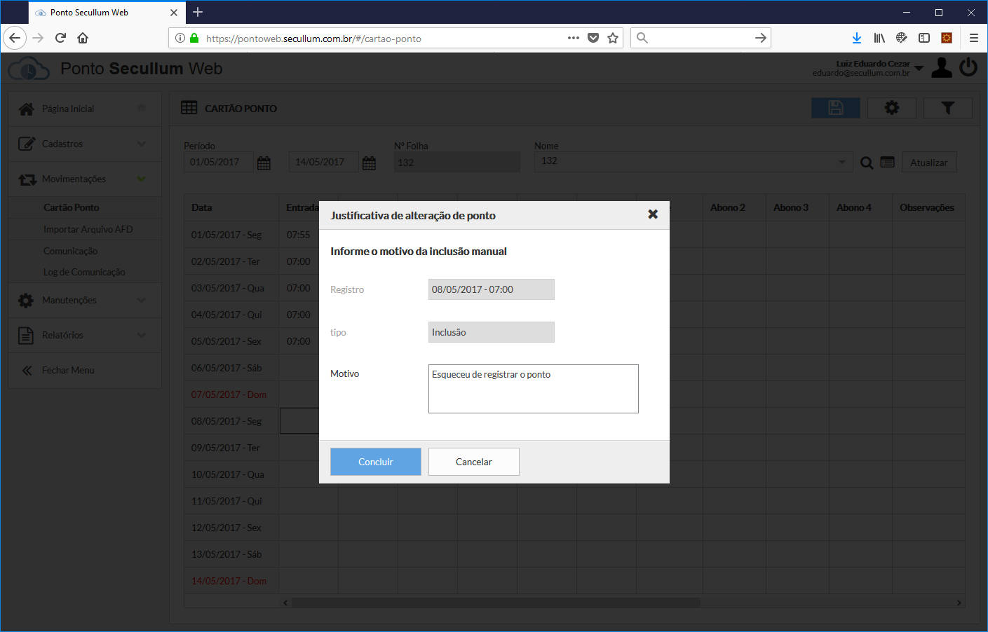Viewport: 988px width, 632px height.
Task: Open the library icon in toolbar
Action: pyautogui.click(x=879, y=38)
